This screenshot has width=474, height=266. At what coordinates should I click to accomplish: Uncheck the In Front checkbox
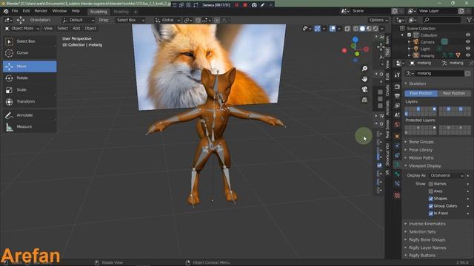tap(431, 214)
